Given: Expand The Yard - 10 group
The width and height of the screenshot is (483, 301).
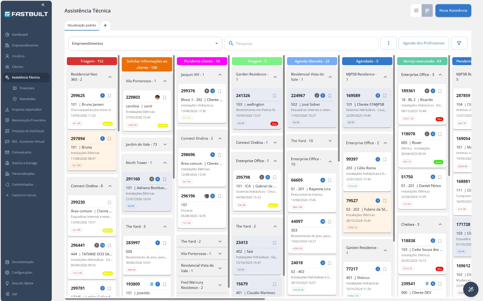Looking at the screenshot, I should pyautogui.click(x=330, y=141).
